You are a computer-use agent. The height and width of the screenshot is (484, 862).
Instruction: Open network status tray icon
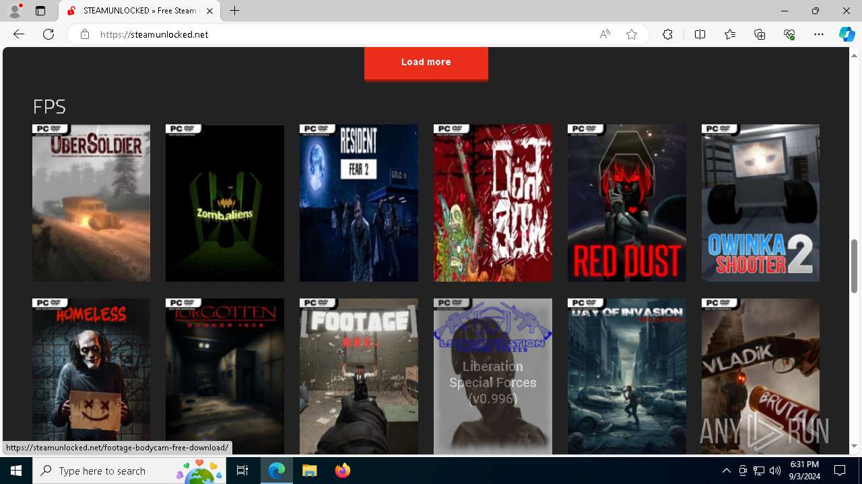click(759, 471)
